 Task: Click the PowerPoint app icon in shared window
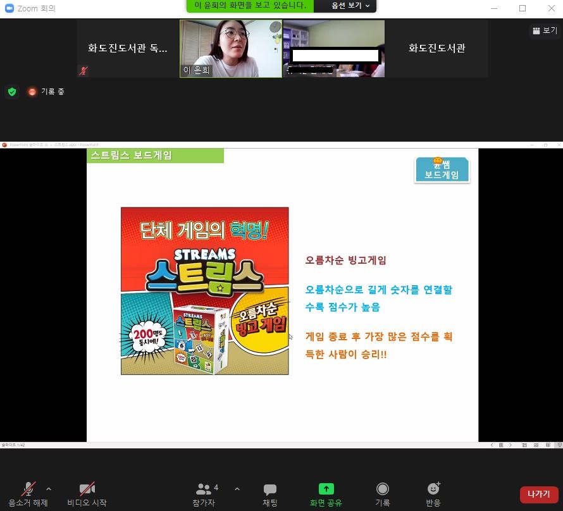(4, 145)
